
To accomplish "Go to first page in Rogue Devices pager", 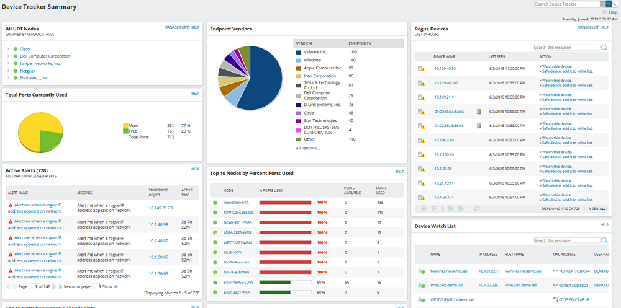I will click(x=424, y=208).
